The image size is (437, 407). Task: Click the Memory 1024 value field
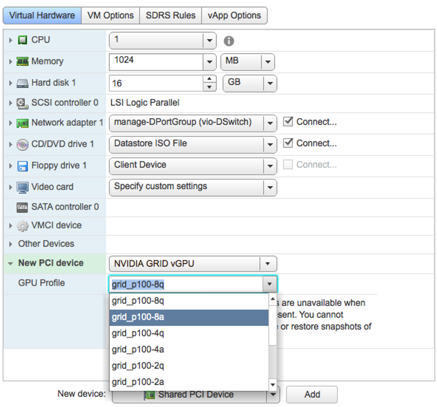click(156, 62)
